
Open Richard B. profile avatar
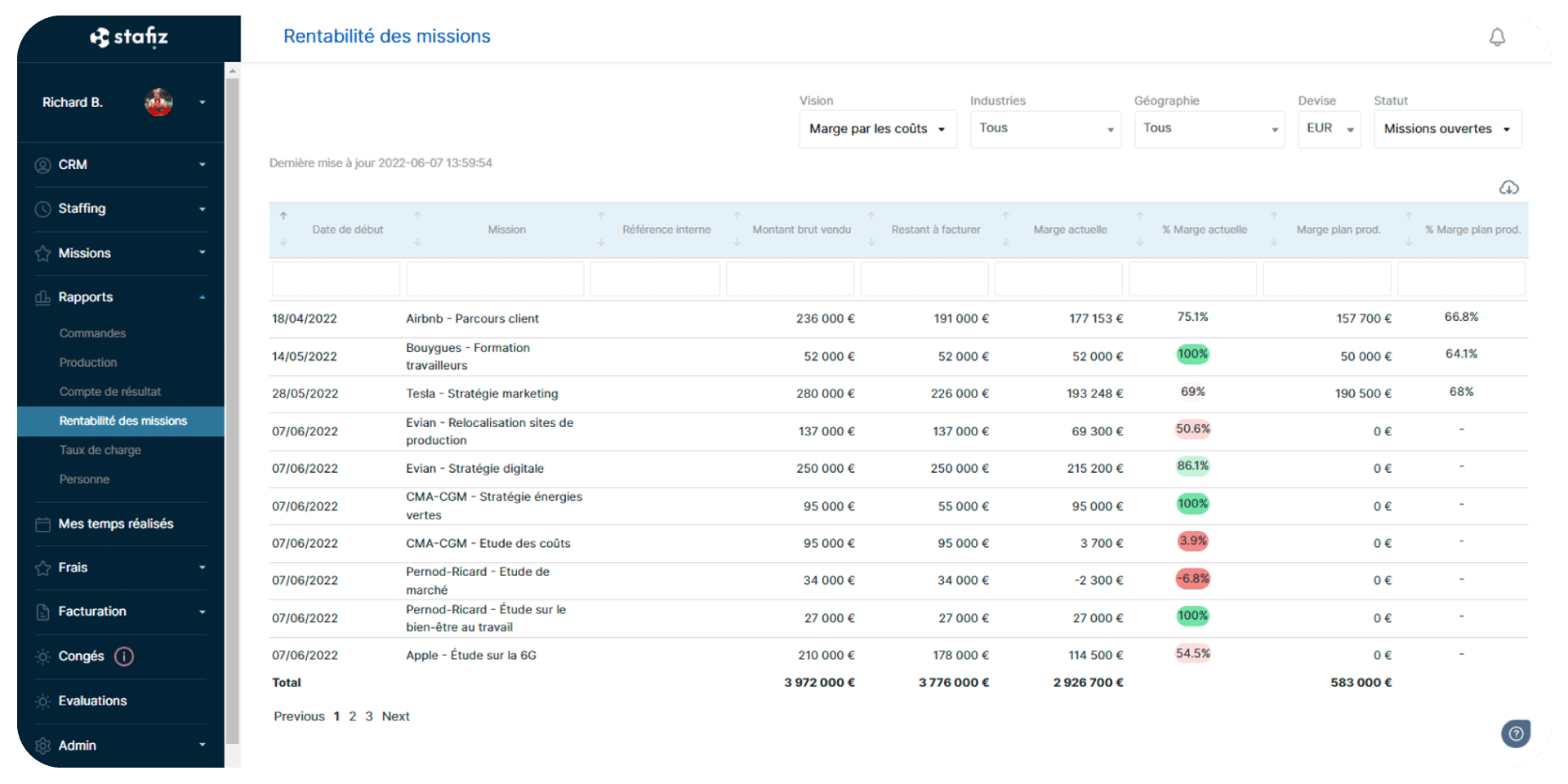[159, 102]
